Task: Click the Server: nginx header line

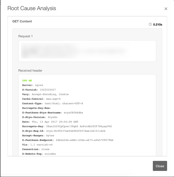Action: [x=33, y=85]
